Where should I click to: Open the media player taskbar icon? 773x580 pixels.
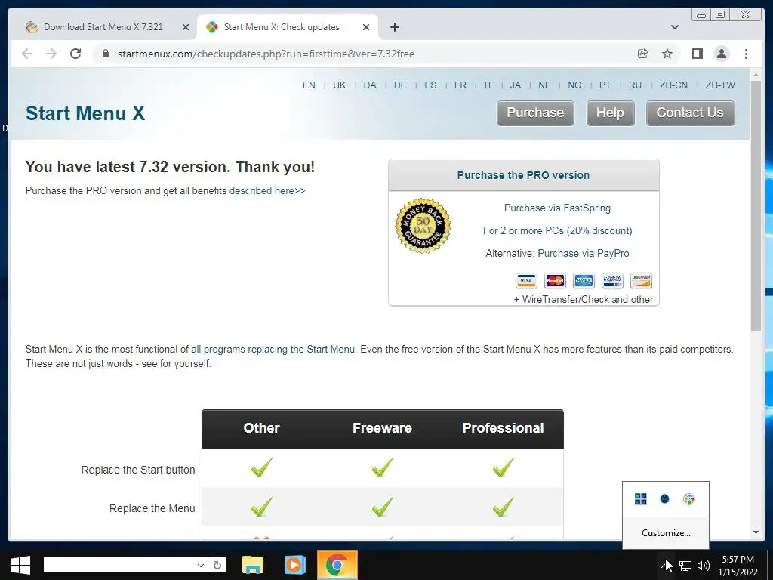(x=295, y=565)
